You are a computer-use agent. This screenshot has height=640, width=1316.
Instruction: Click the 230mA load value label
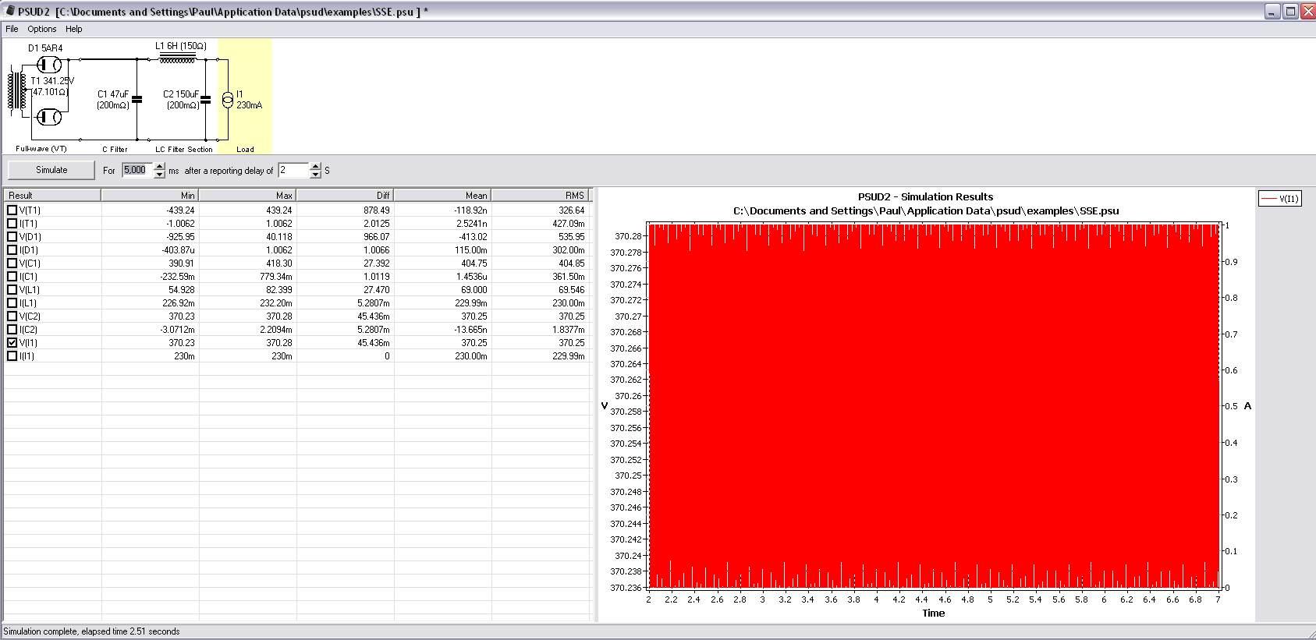click(x=250, y=105)
